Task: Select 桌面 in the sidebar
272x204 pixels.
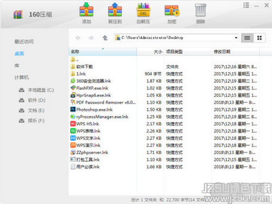Action: coord(19,54)
